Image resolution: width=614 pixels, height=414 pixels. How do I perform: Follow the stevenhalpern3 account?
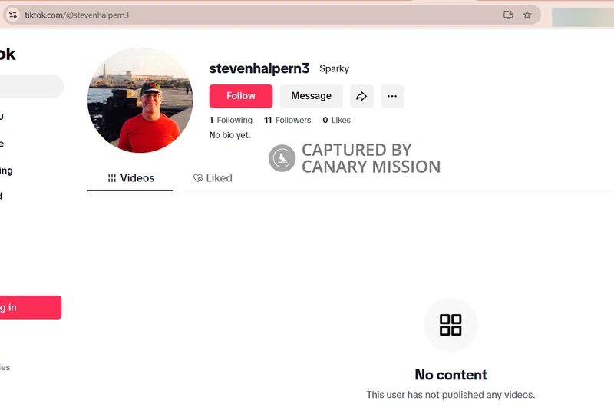click(241, 96)
